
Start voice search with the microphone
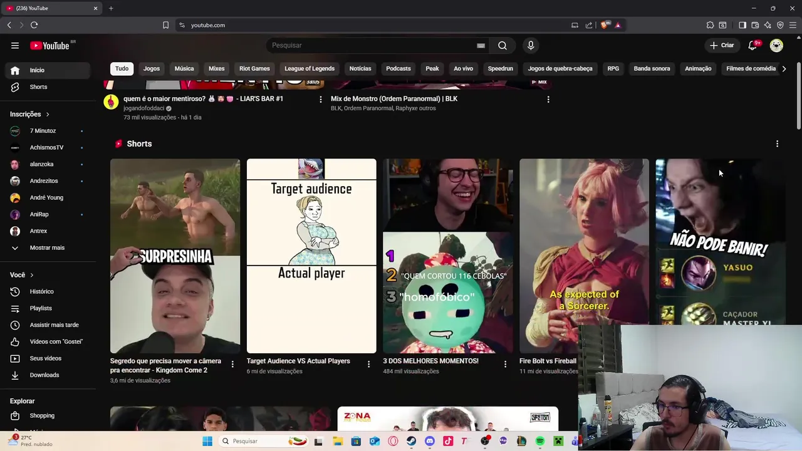pyautogui.click(x=531, y=45)
